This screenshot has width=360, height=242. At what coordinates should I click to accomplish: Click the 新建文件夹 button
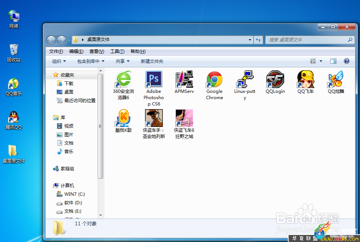coord(152,61)
